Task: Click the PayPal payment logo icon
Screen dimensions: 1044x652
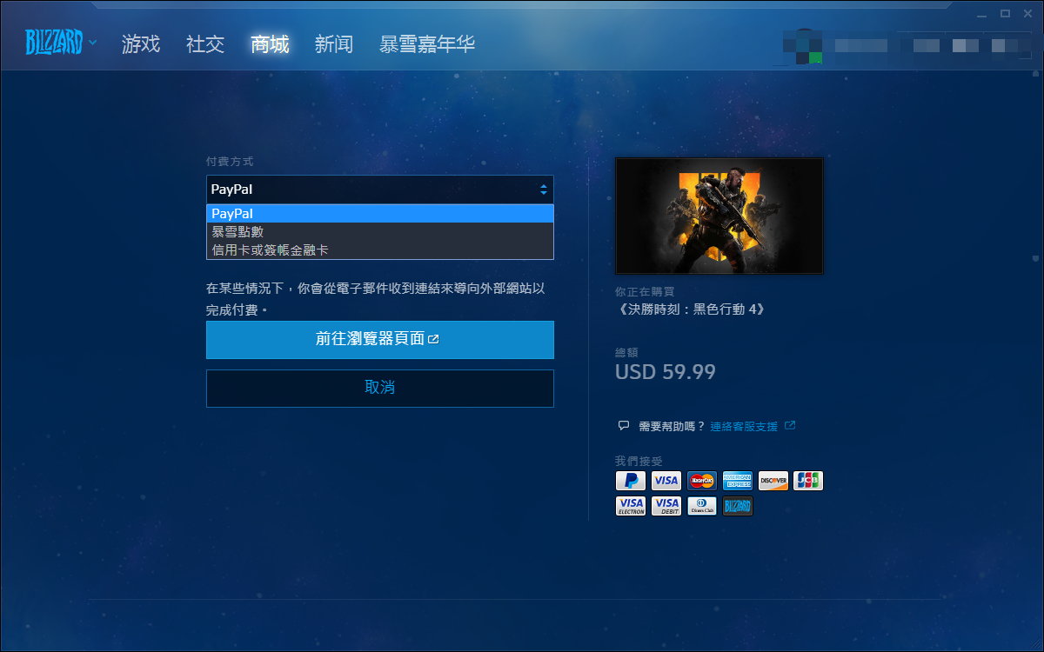Action: click(x=631, y=481)
